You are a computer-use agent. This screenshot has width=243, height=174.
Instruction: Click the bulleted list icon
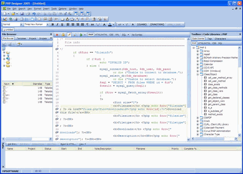pos(27,19)
